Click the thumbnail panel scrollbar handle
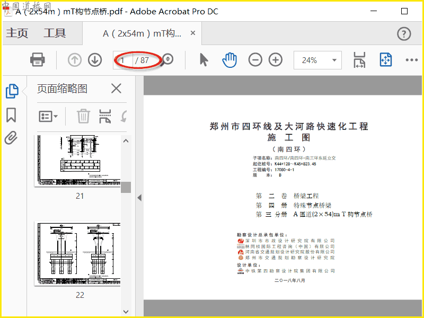The height and width of the screenshot is (318, 424). coord(126,187)
